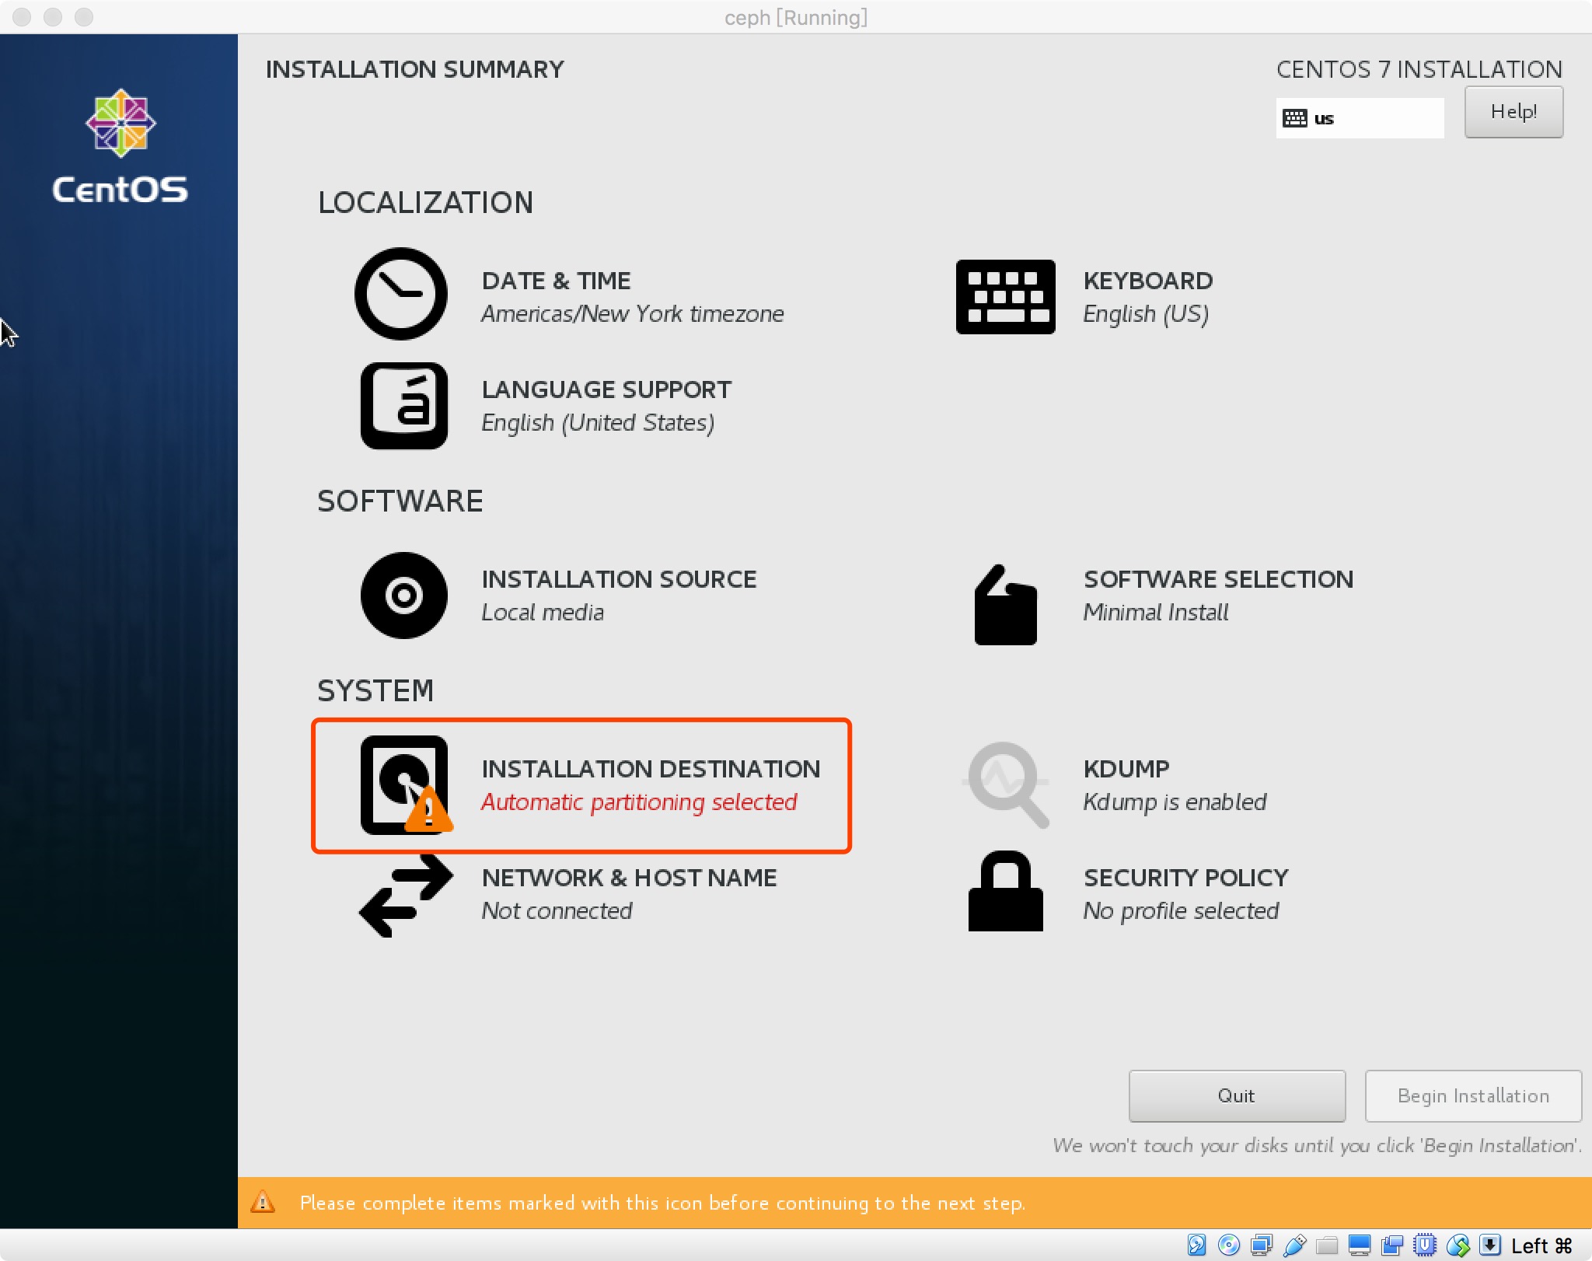The image size is (1592, 1261).
Task: Click VirtualBox recording status icon
Action: tap(1392, 1245)
